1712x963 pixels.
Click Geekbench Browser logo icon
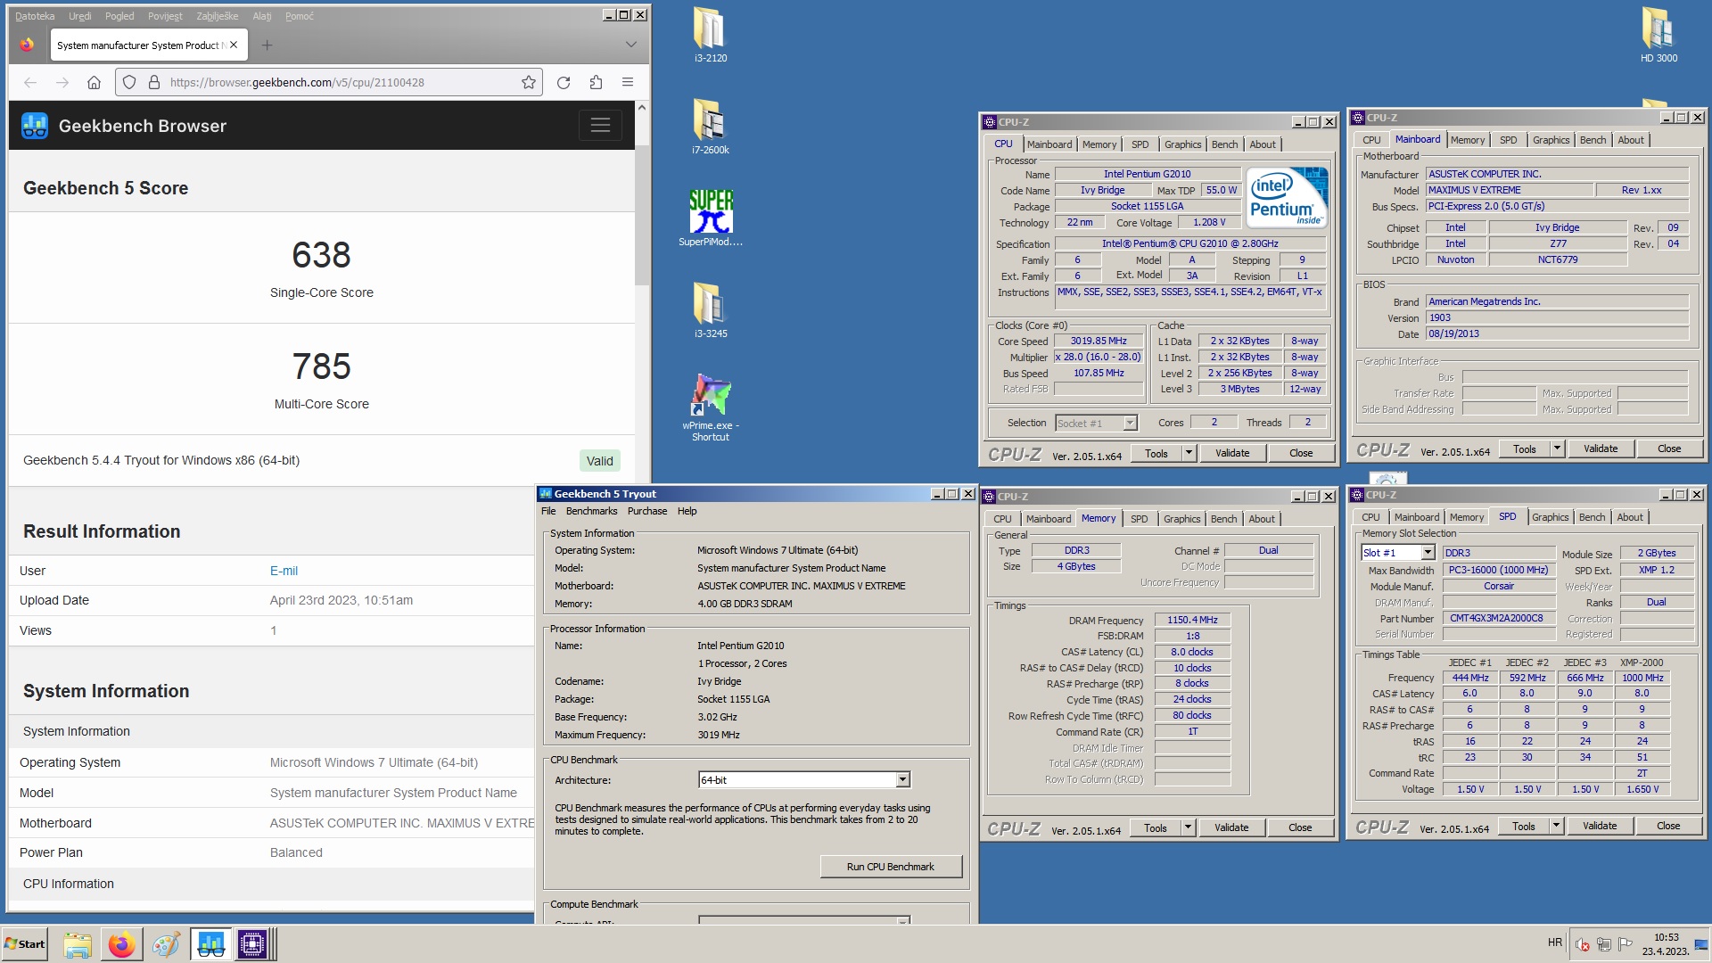tap(35, 126)
